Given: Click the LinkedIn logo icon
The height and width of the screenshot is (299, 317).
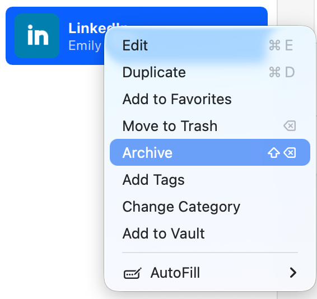Looking at the screenshot, I should 37,36.
